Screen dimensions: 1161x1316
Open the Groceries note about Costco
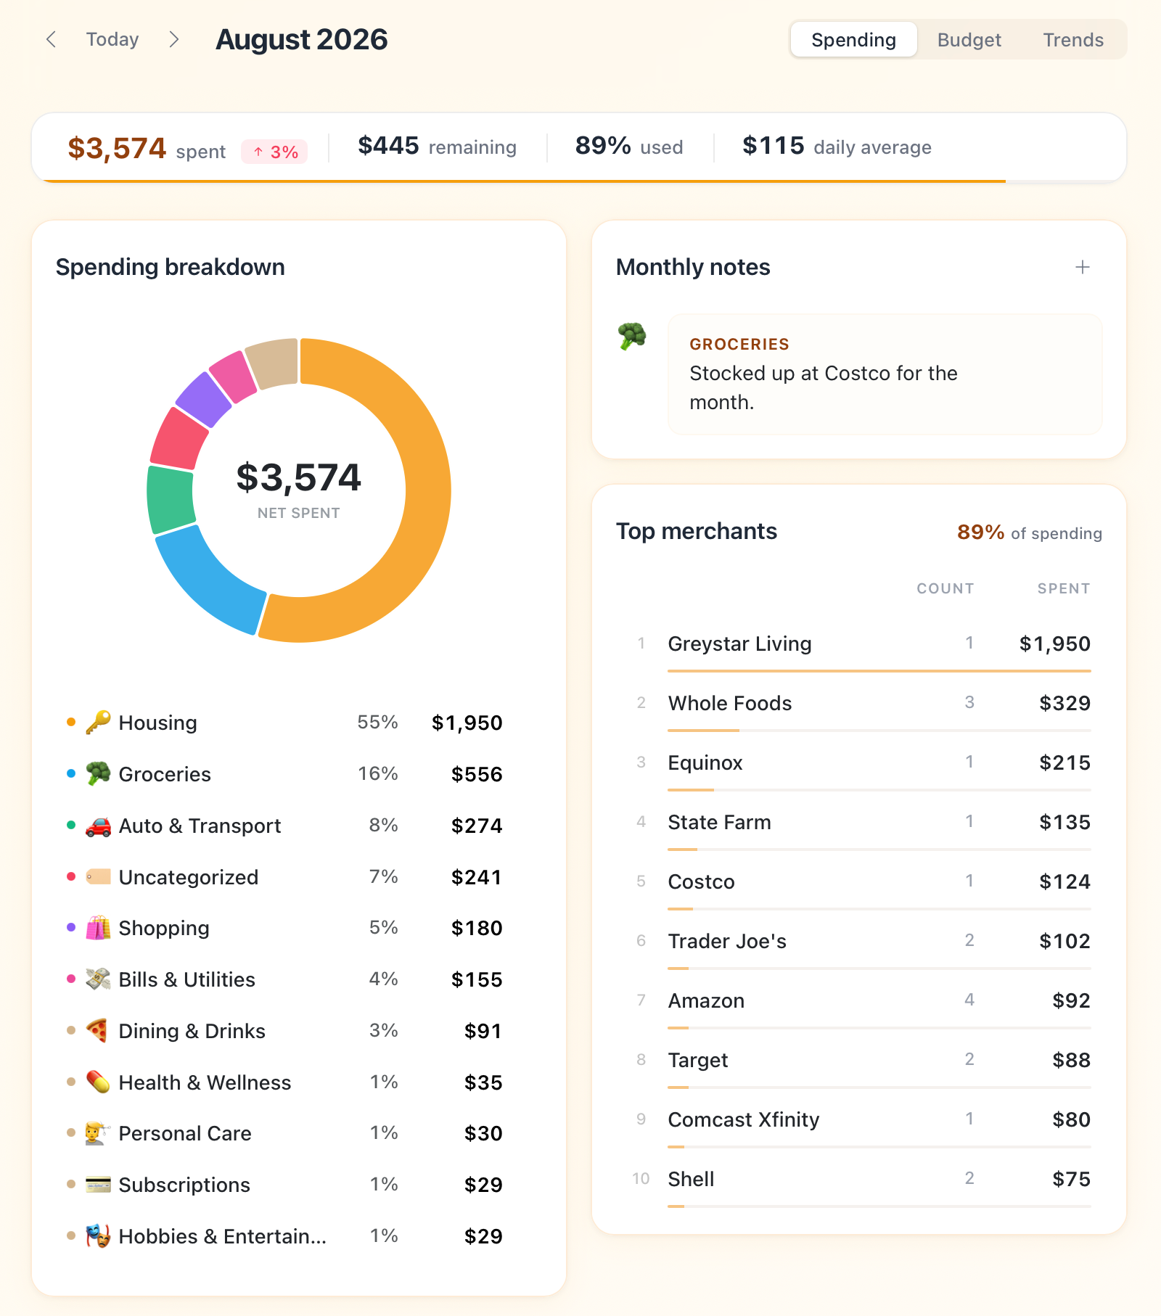(x=885, y=374)
